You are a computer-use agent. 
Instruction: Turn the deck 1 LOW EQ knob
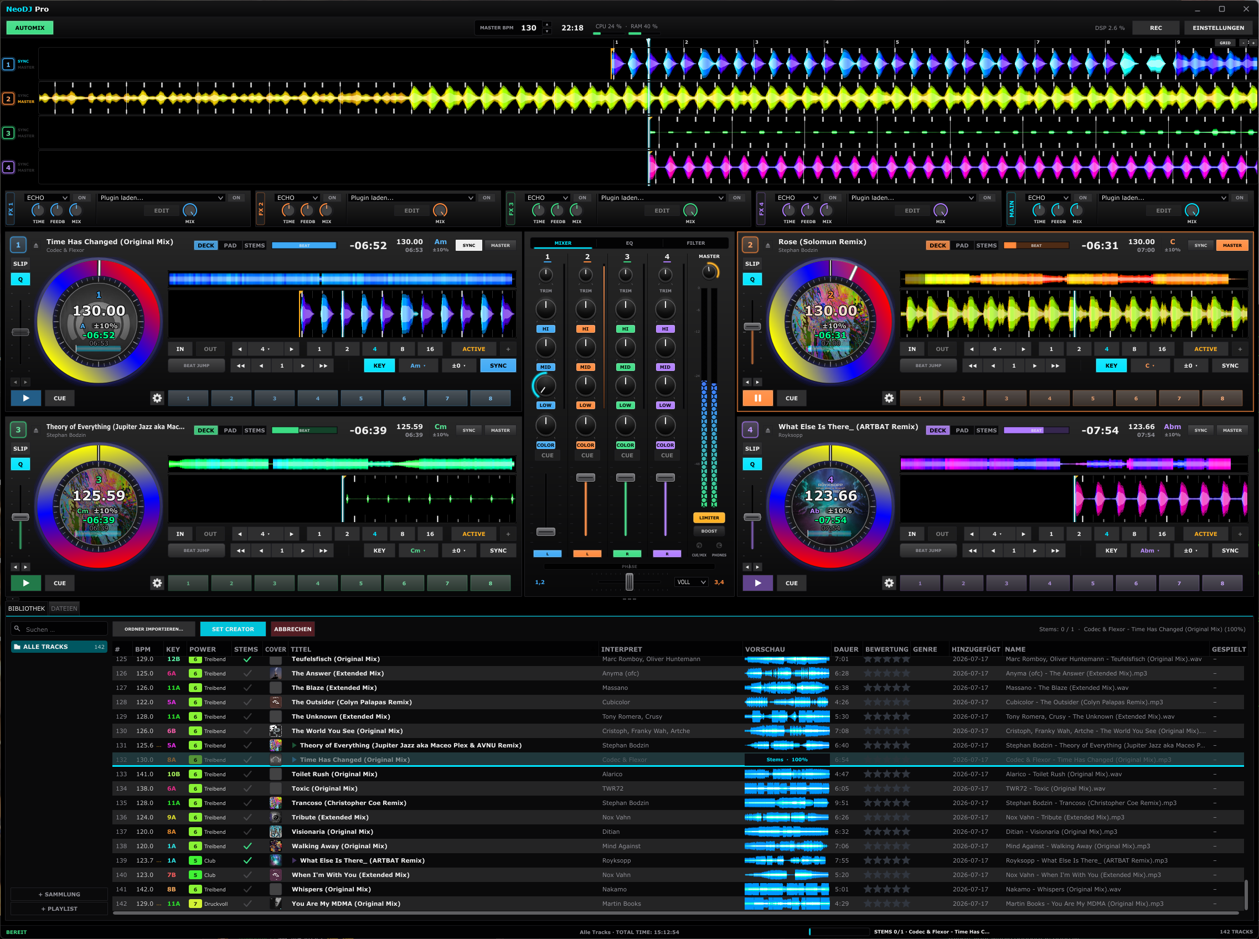click(x=546, y=386)
